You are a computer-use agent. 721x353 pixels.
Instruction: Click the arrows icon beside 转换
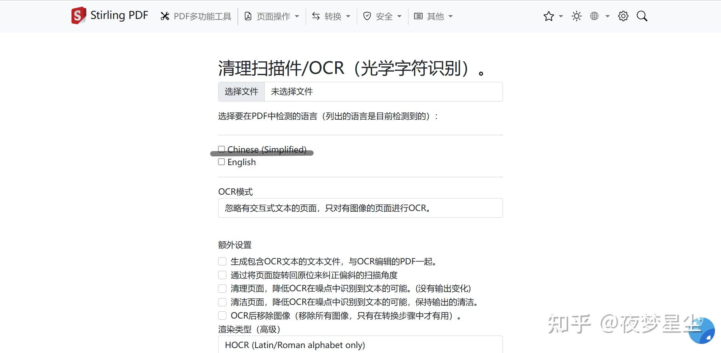[x=316, y=16]
